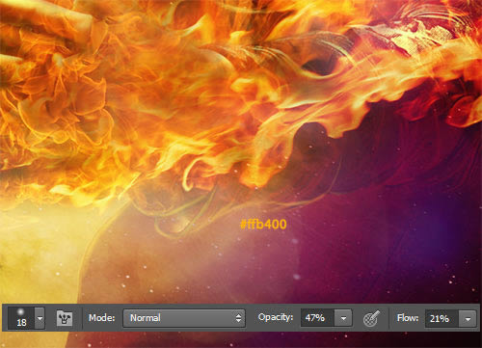Expand the brush preset picker arrow
Image resolution: width=482 pixels, height=348 pixels.
tap(40, 318)
